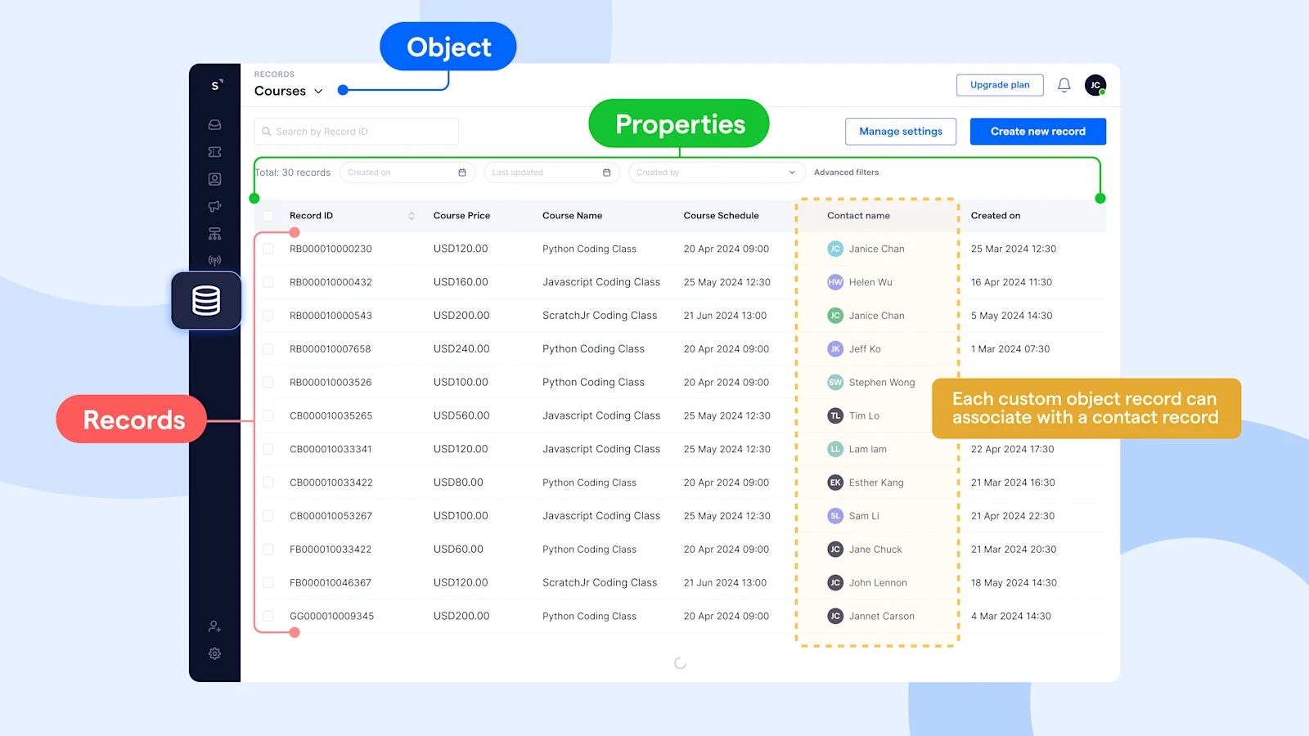Click Jane Chuck's JC avatar
Screen dimensions: 1309x736
835,550
